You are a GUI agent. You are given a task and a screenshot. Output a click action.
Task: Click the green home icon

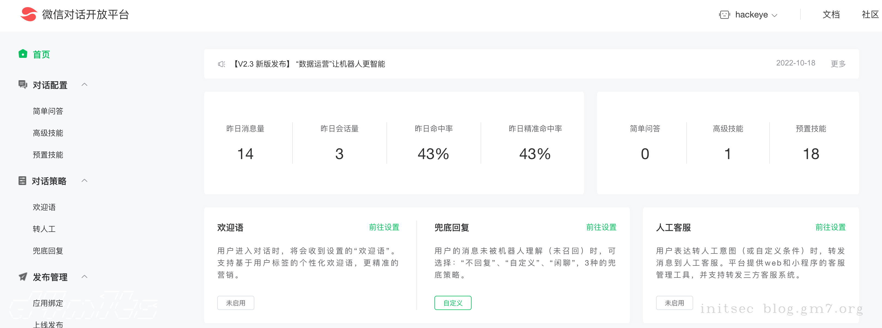pyautogui.click(x=23, y=54)
